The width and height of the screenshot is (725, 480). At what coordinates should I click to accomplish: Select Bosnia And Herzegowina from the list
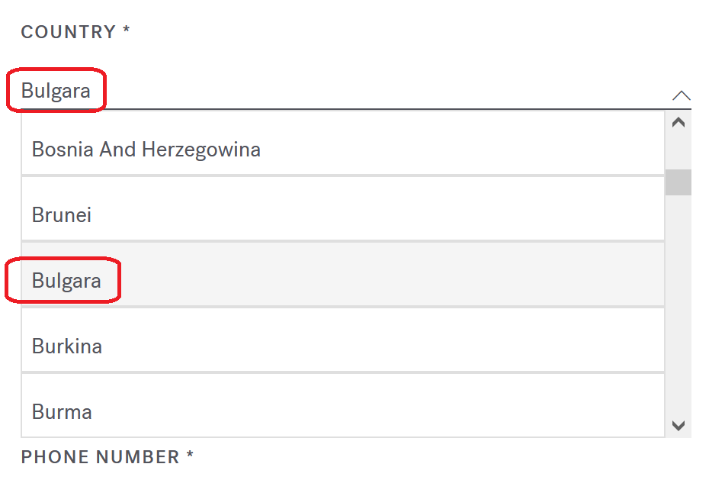click(146, 149)
